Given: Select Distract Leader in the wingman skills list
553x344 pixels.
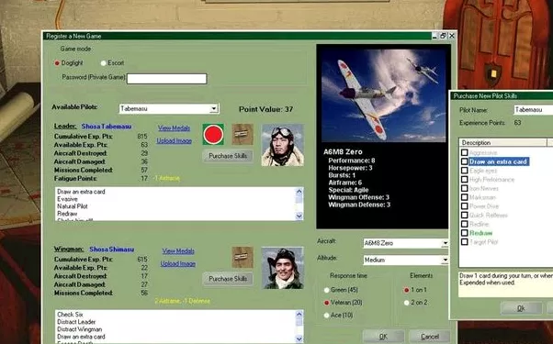Looking at the screenshot, I should (x=76, y=322).
